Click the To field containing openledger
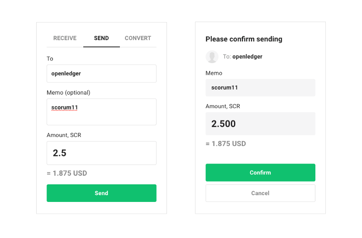 click(x=101, y=73)
